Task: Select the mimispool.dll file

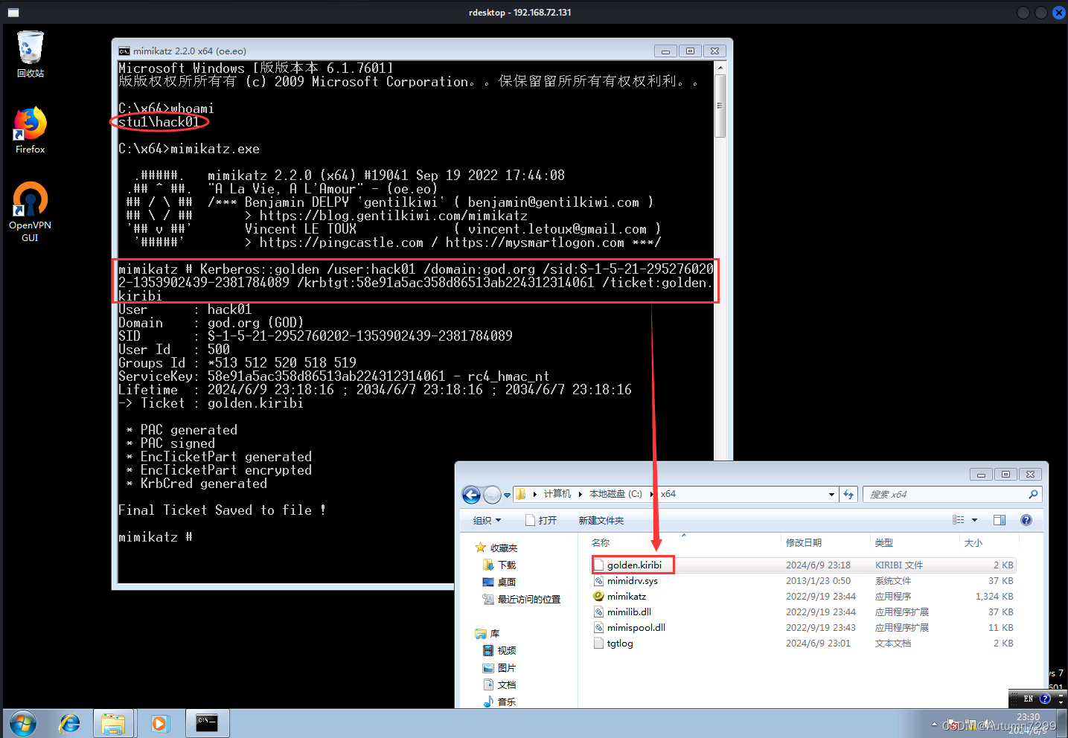Action: 636,627
